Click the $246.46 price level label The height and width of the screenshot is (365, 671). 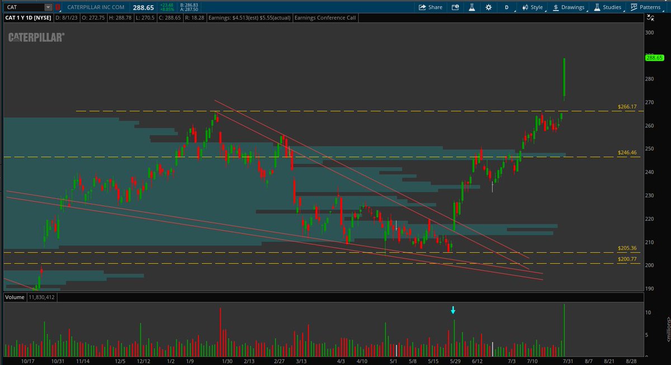(627, 153)
